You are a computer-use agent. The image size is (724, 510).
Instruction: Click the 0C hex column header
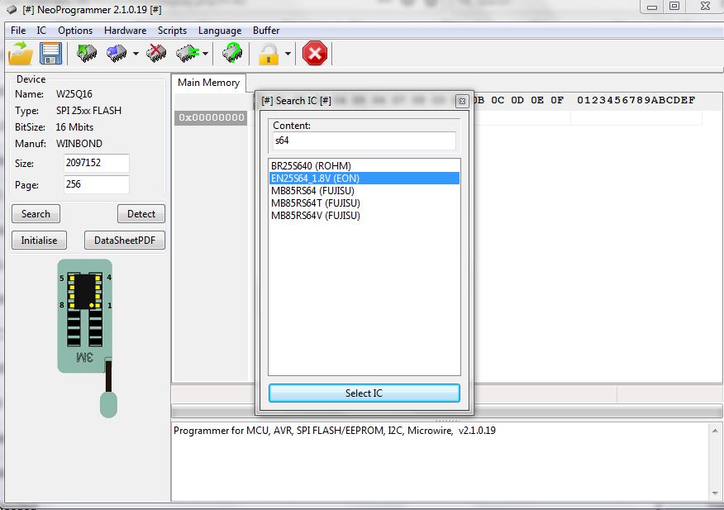[x=498, y=100]
